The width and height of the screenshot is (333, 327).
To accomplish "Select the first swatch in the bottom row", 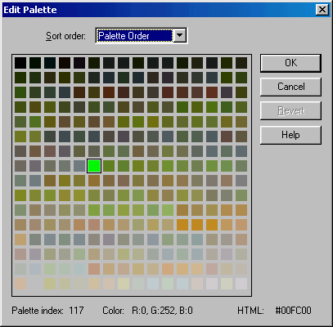I will pyautogui.click(x=20, y=284).
